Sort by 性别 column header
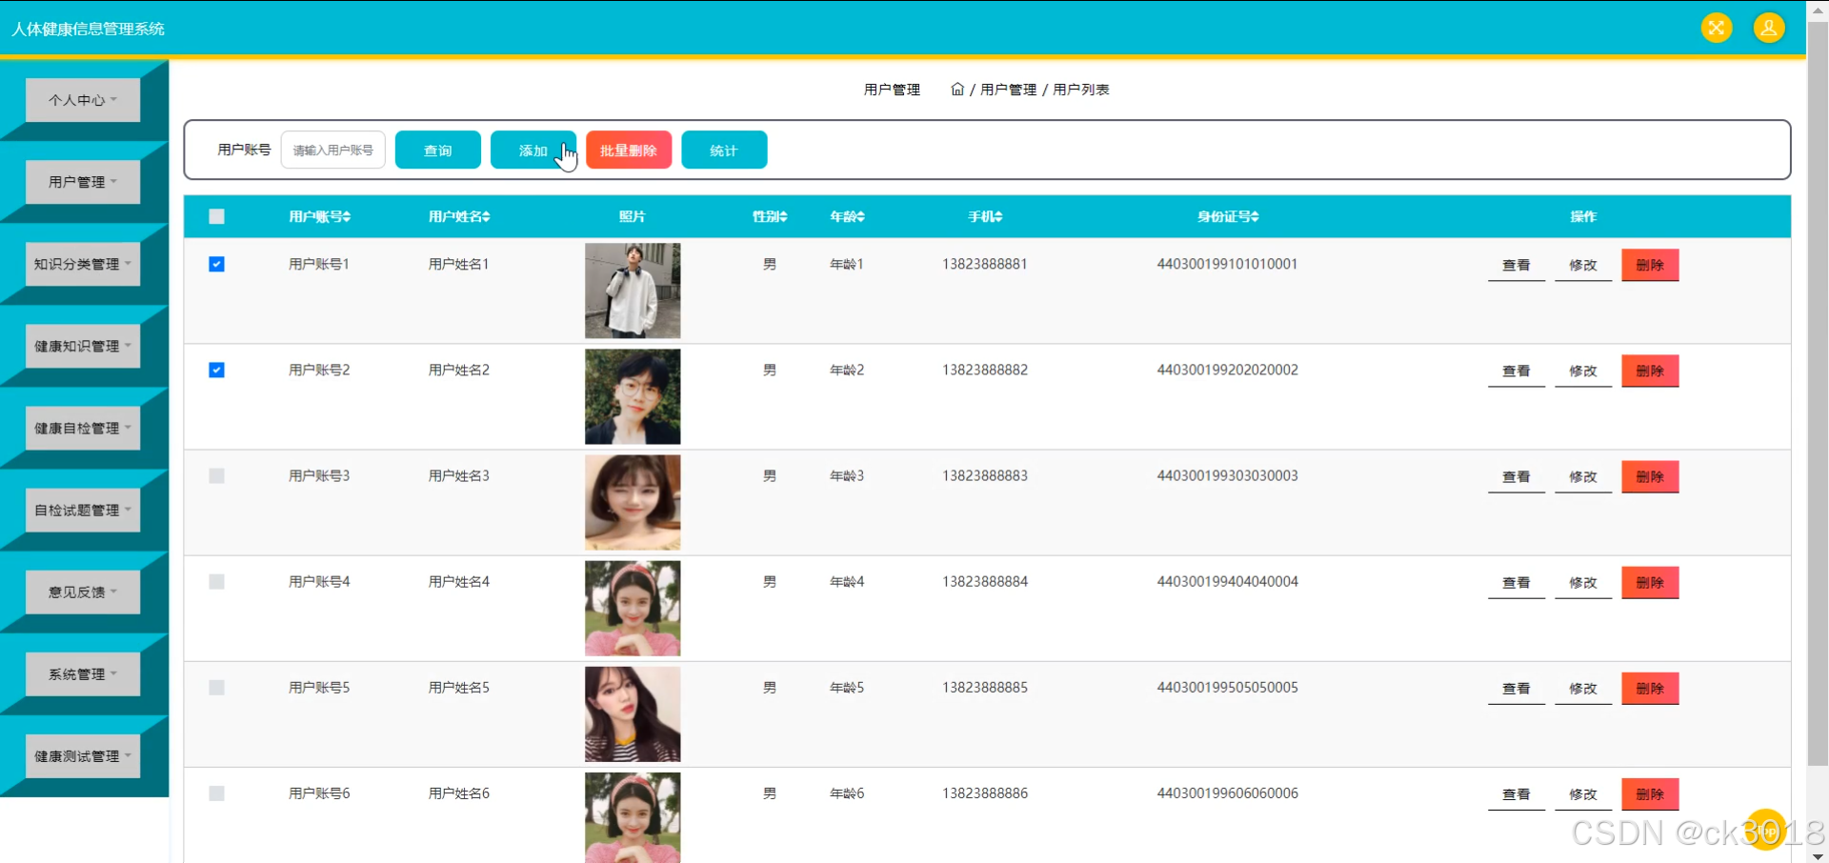The height and width of the screenshot is (863, 1829). [770, 217]
